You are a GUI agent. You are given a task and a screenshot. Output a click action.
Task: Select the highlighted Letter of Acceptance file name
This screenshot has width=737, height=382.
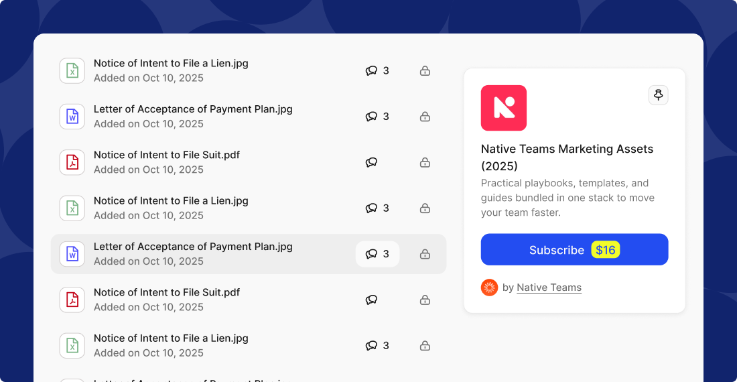pyautogui.click(x=193, y=247)
